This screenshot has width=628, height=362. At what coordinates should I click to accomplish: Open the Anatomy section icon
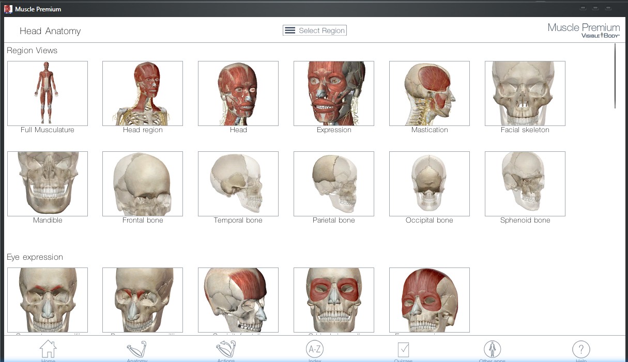[137, 350]
